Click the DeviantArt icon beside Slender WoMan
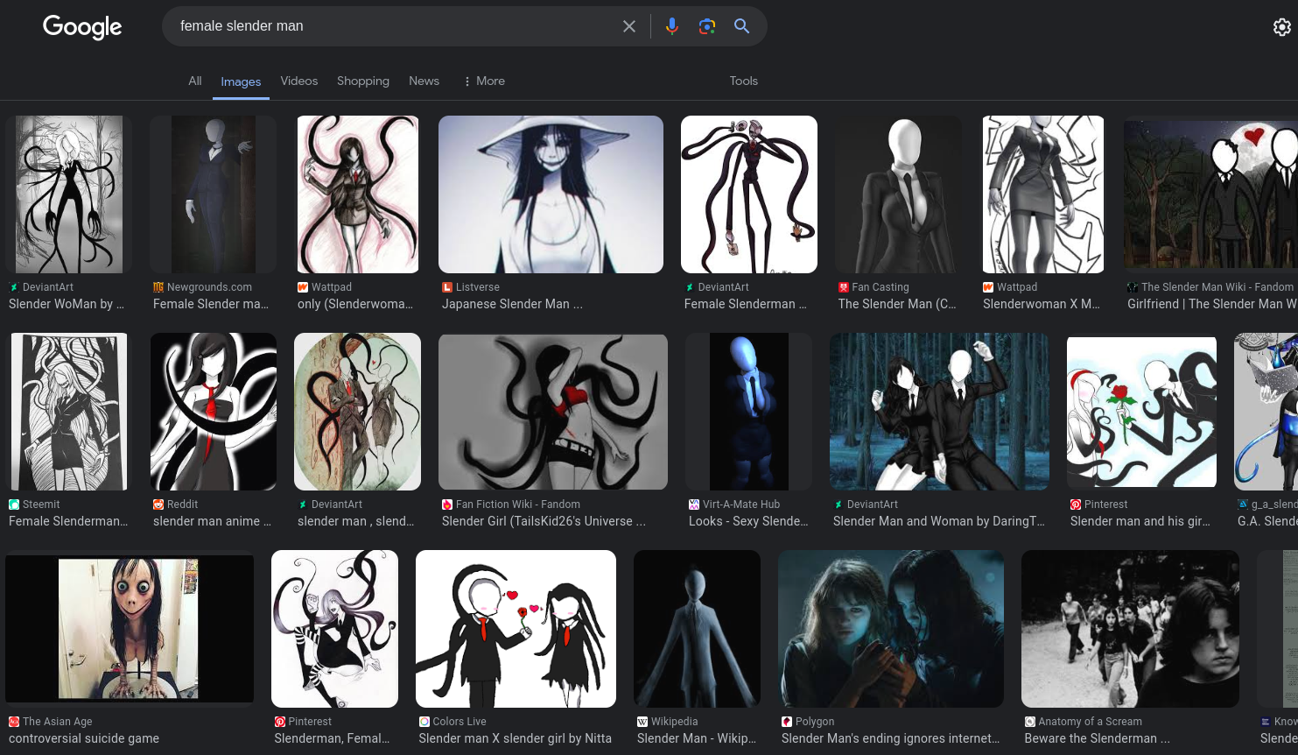The height and width of the screenshot is (755, 1298). pyautogui.click(x=13, y=287)
